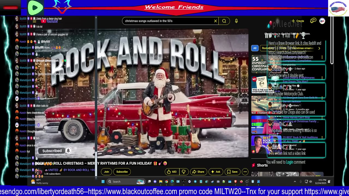Open the youtube.com/shorts link in chat
The height and width of the screenshot is (196, 349).
(x=49, y=119)
